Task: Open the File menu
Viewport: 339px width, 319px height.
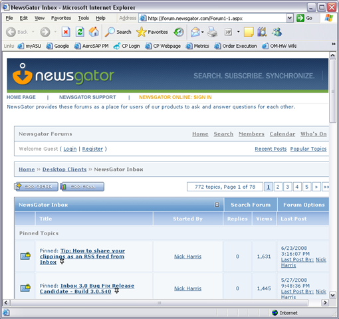Action: click(9, 18)
